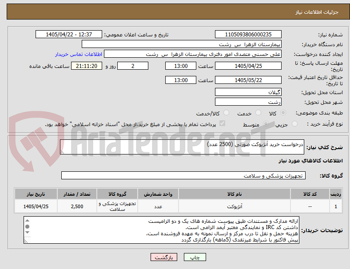Select the جزیی purchase type radio
This screenshot has width=350, height=269.
tap(294, 123)
